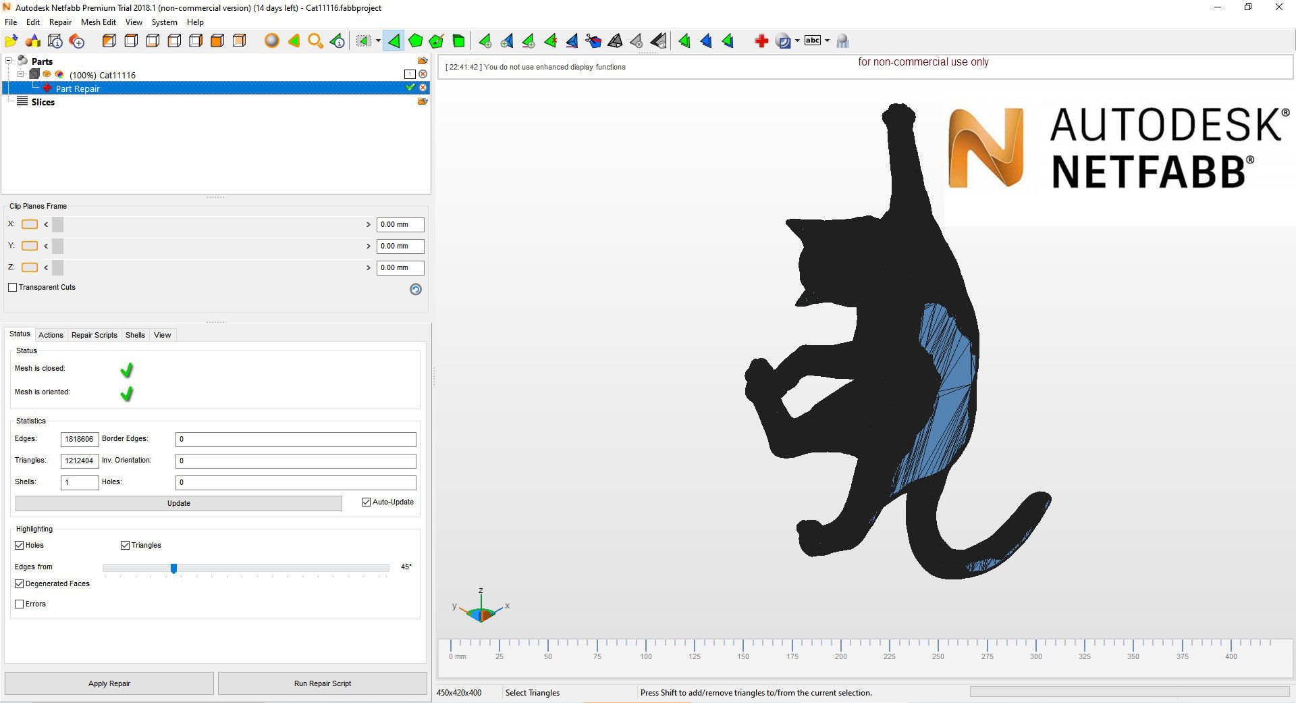Image resolution: width=1296 pixels, height=703 pixels.
Task: Uncheck the Degenerated Faces checkbox
Action: click(19, 583)
